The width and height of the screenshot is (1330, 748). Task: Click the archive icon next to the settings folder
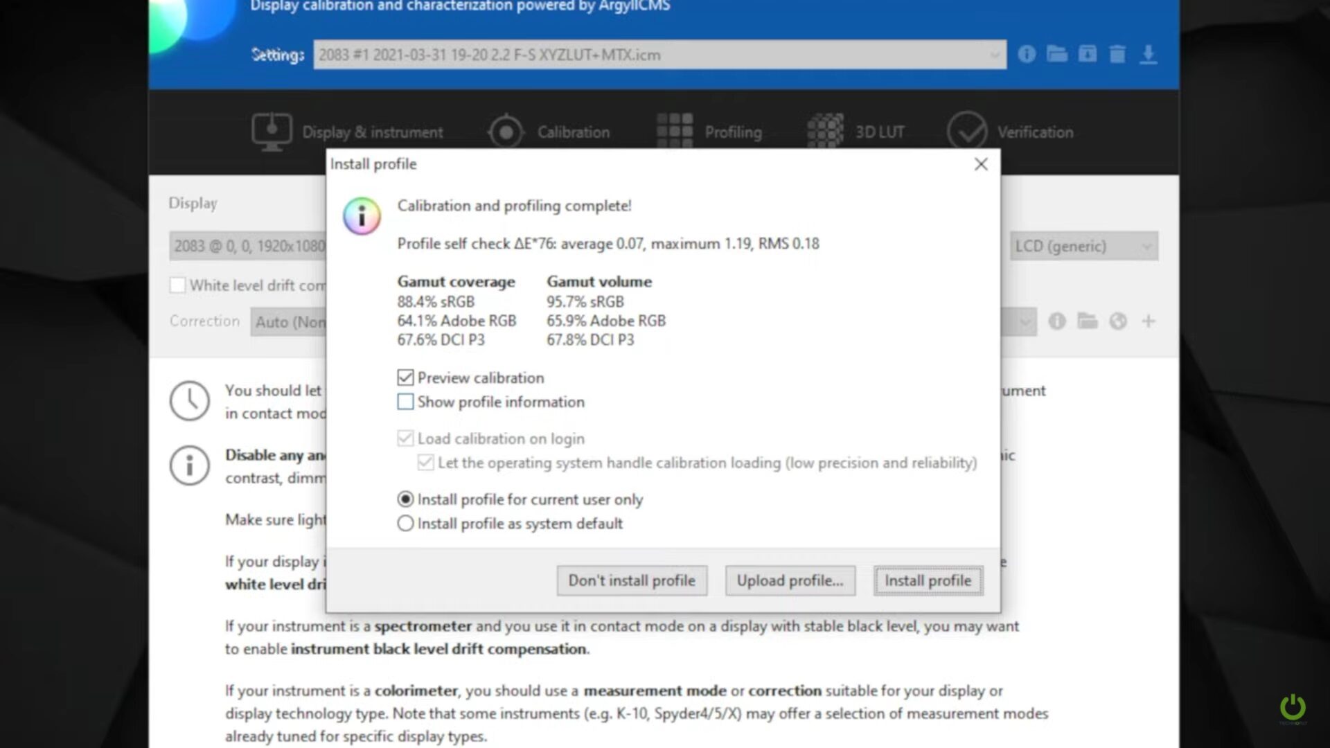point(1087,54)
